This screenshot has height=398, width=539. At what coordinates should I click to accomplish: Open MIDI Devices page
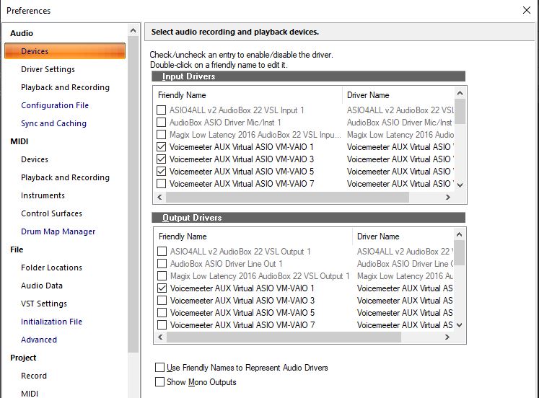35,159
